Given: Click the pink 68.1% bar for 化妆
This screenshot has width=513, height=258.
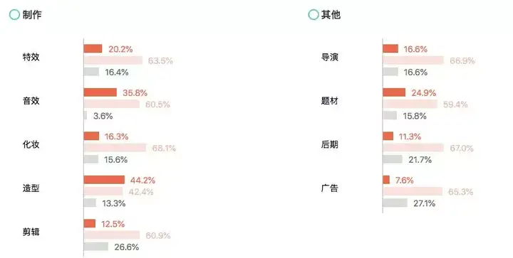Looking at the screenshot, I should click(x=115, y=148).
